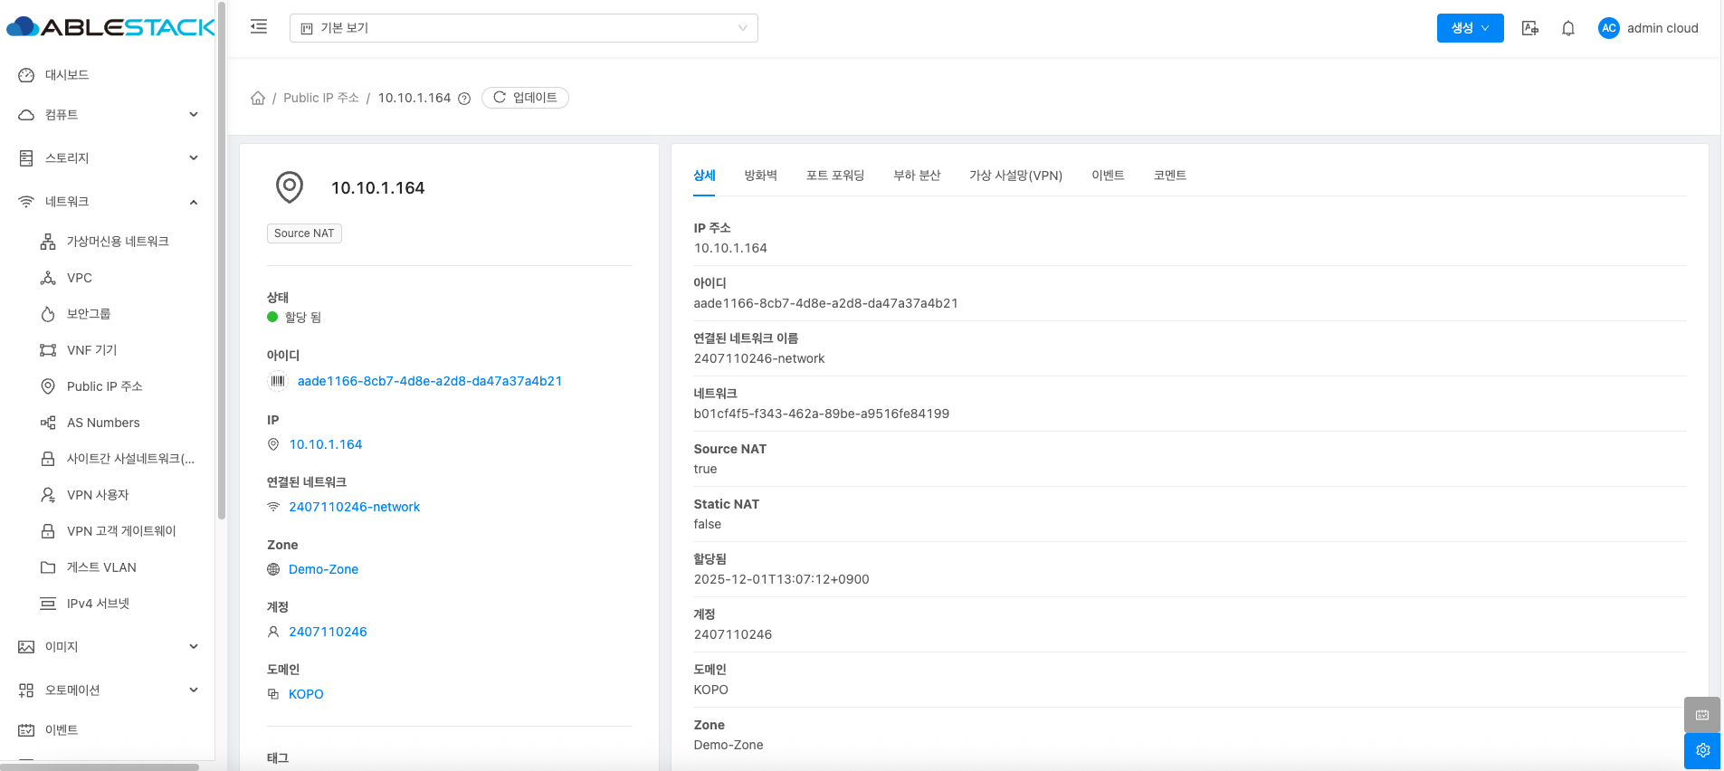Collapse the 네트워크 sidebar menu

pos(108,202)
